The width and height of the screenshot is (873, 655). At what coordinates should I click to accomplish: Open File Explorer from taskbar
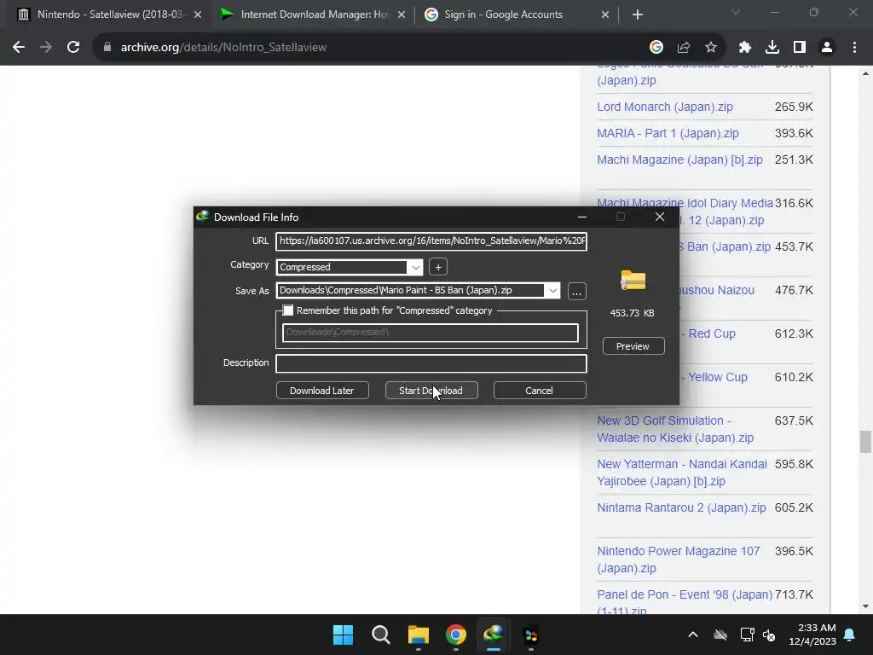coord(418,635)
